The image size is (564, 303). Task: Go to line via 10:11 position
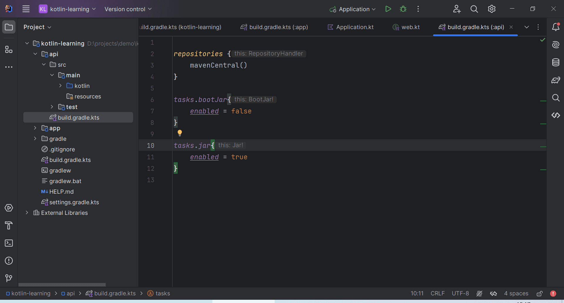click(417, 293)
